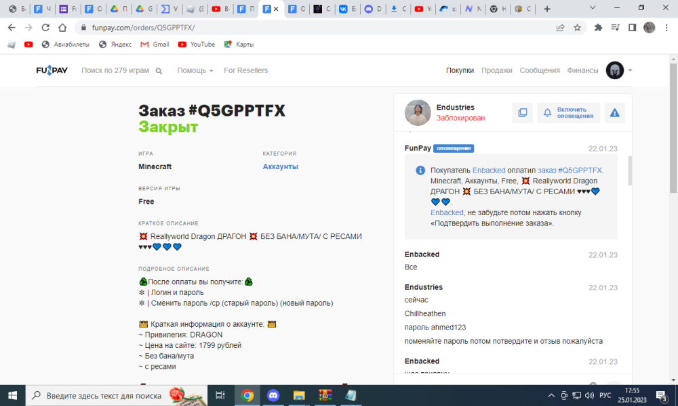Open Chrome extensions puzzle icon
The width and height of the screenshot is (678, 406).
tap(598, 28)
